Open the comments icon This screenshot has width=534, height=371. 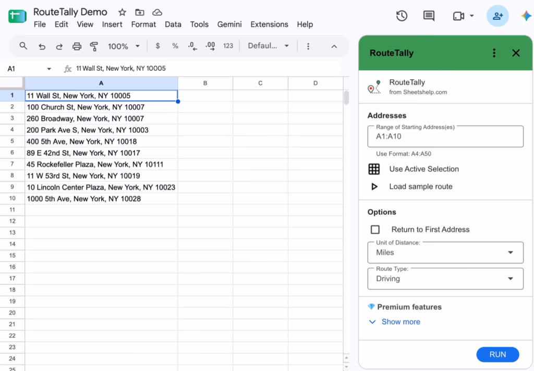(x=429, y=16)
